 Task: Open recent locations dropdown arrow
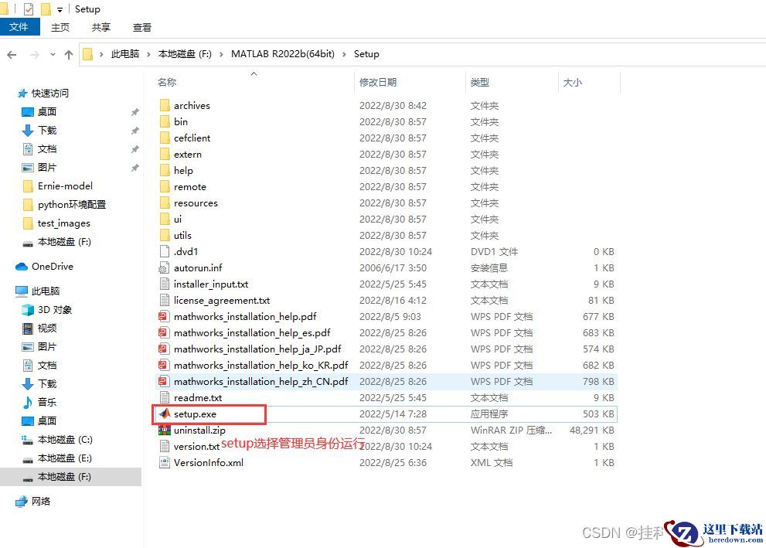[x=53, y=55]
